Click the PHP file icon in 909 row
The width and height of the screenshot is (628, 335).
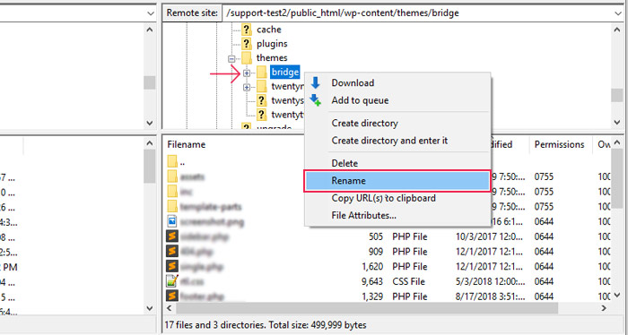[x=172, y=252]
